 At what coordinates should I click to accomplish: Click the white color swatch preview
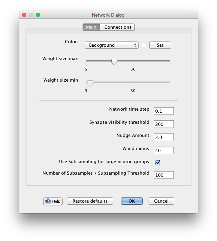click(144, 45)
